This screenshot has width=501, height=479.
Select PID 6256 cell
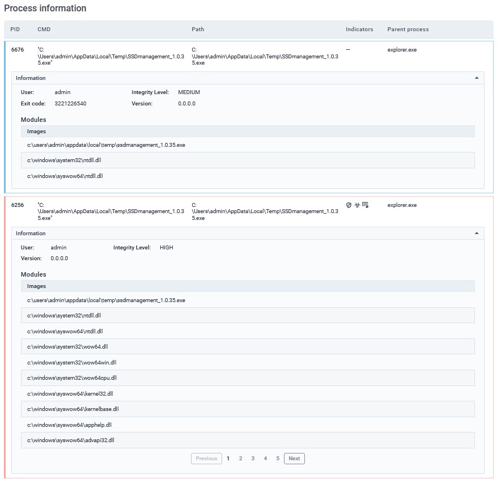pyautogui.click(x=18, y=205)
